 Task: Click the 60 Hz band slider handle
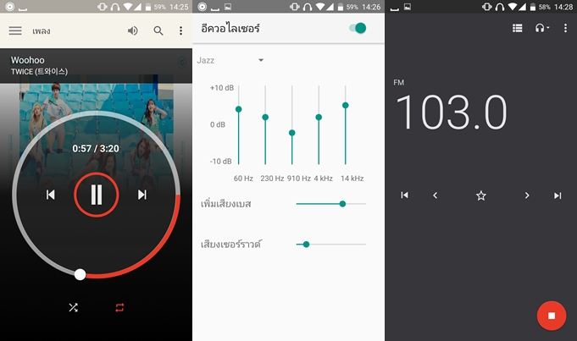pyautogui.click(x=239, y=109)
